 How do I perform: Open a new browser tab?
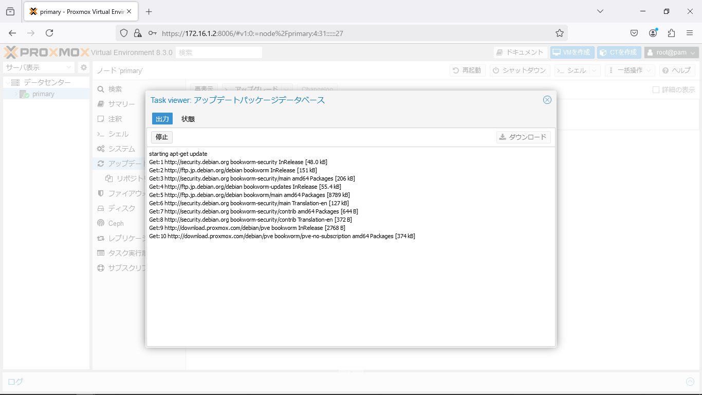tap(149, 11)
